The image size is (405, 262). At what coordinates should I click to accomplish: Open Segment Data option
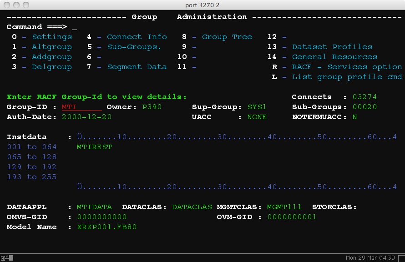[x=137, y=67]
